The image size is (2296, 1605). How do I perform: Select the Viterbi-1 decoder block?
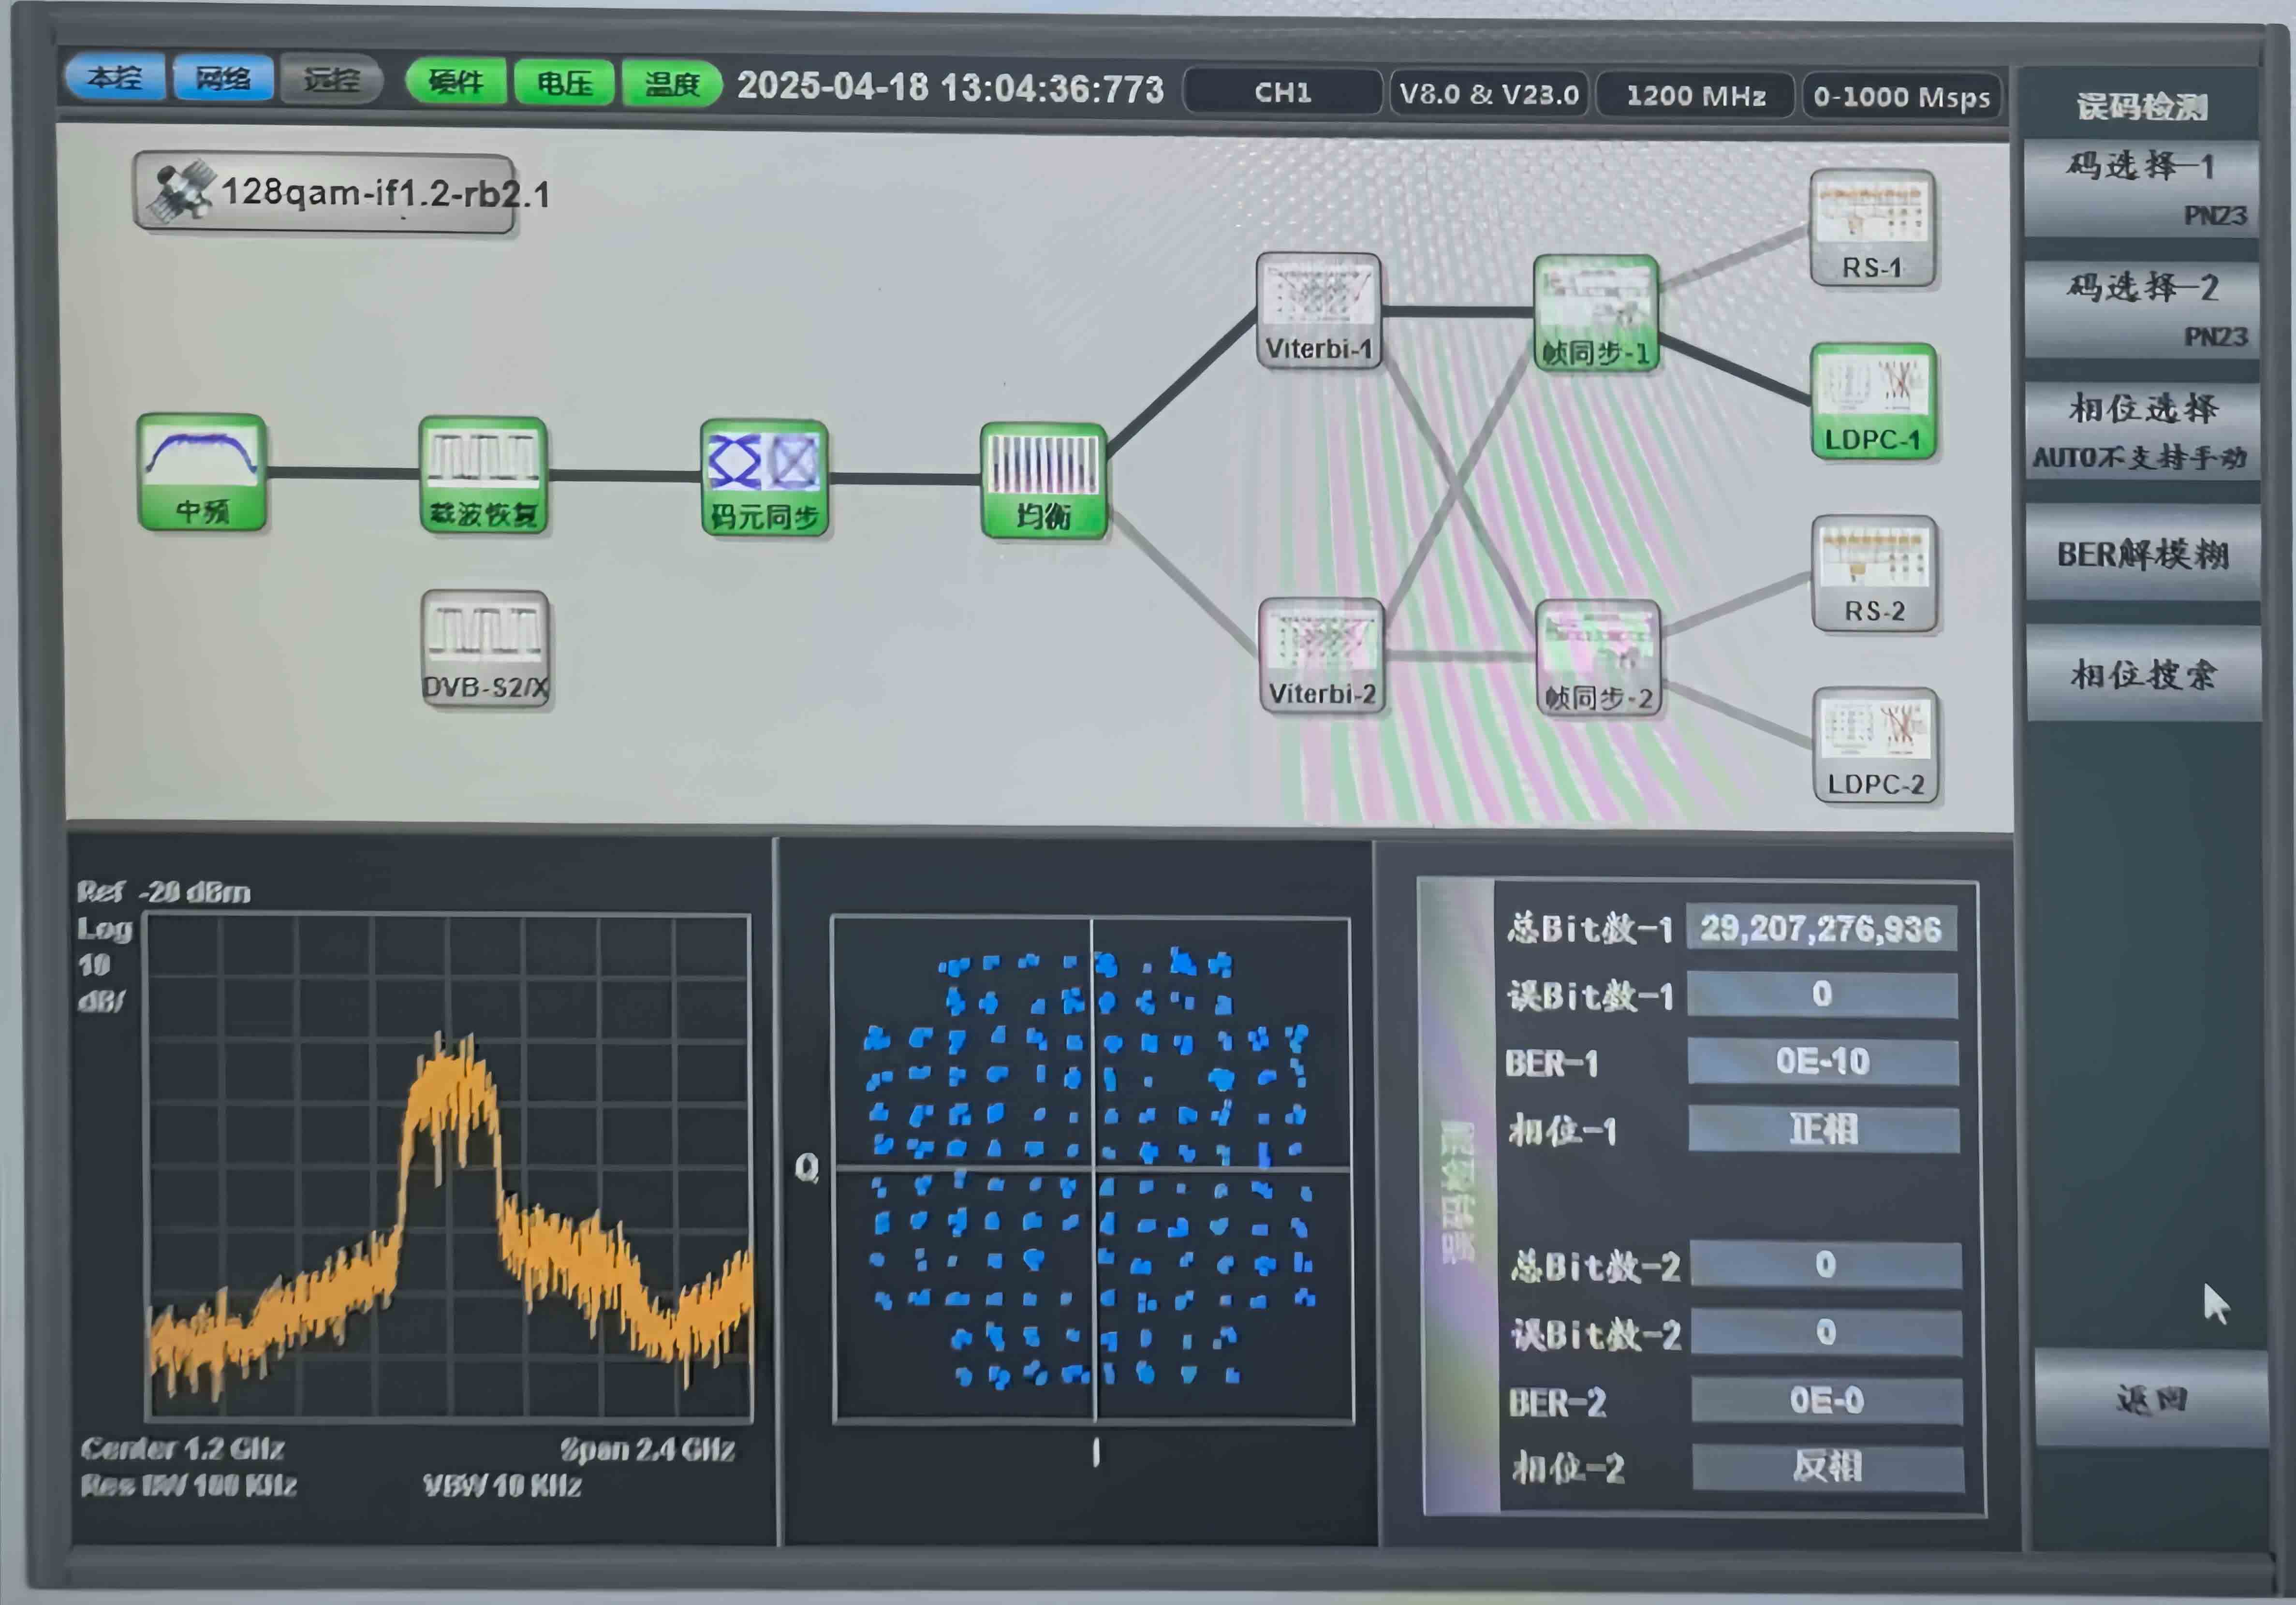pyautogui.click(x=1318, y=310)
